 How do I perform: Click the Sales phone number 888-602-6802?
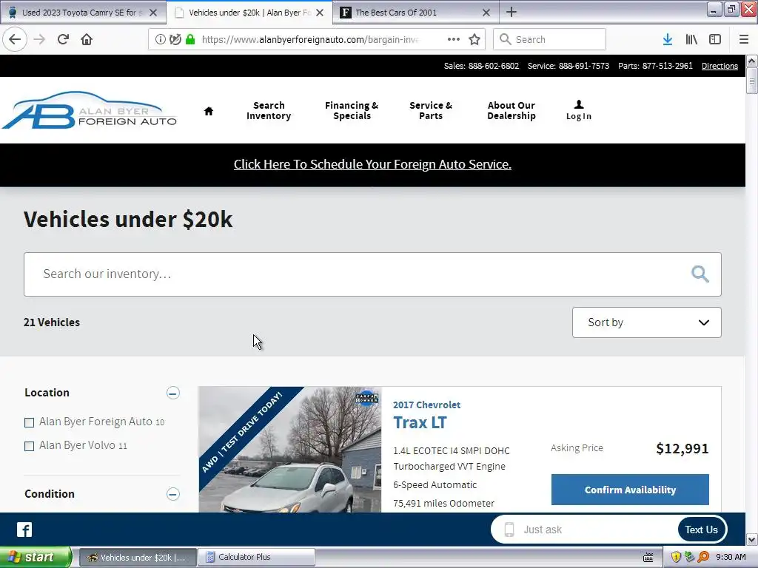pyautogui.click(x=493, y=66)
